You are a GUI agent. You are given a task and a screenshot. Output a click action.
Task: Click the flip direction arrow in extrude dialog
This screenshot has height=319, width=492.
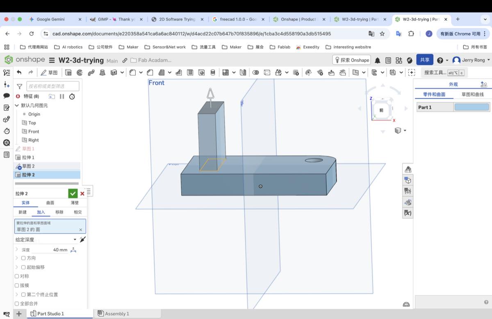pos(83,239)
